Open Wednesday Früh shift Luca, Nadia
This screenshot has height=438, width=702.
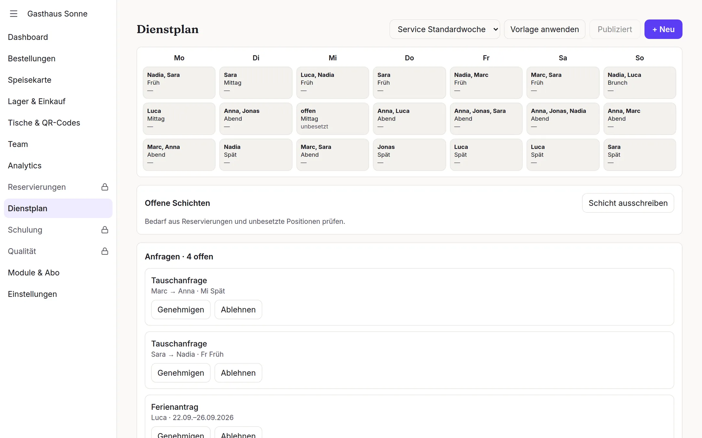pos(332,83)
